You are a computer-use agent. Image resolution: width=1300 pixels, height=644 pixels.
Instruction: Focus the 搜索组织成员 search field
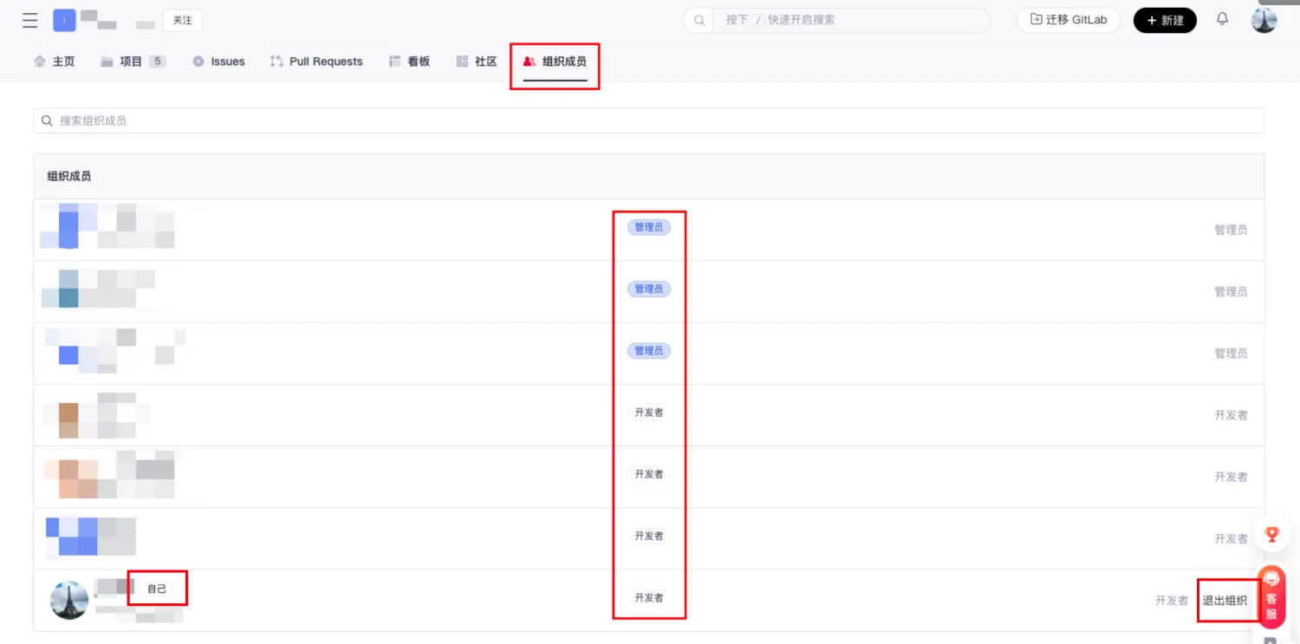tap(648, 120)
